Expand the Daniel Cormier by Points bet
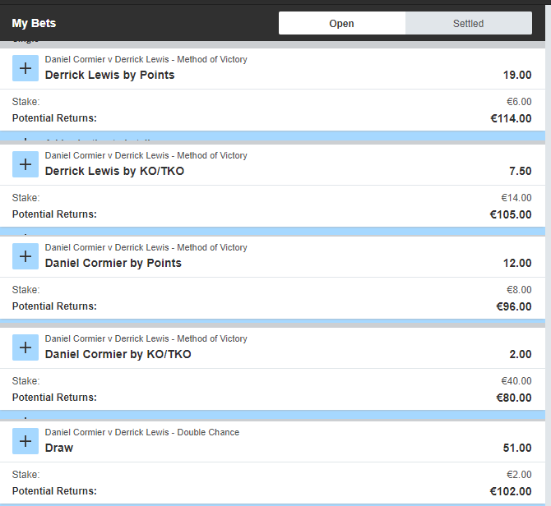 tap(25, 256)
